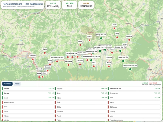Select the red marker for Șelimbăr
163x122 pixels.
(33, 59)
